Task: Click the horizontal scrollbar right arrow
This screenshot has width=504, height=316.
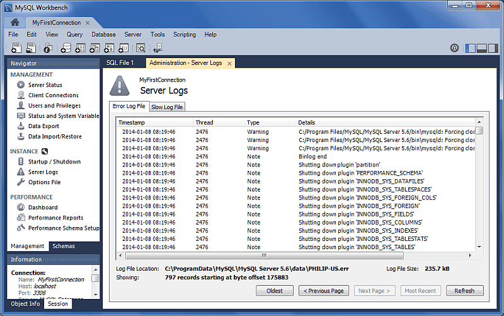Action: (470, 255)
